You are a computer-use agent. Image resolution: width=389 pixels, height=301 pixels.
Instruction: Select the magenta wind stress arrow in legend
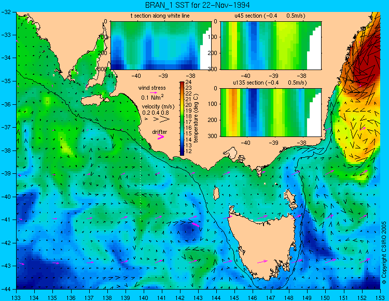[x=154, y=93]
